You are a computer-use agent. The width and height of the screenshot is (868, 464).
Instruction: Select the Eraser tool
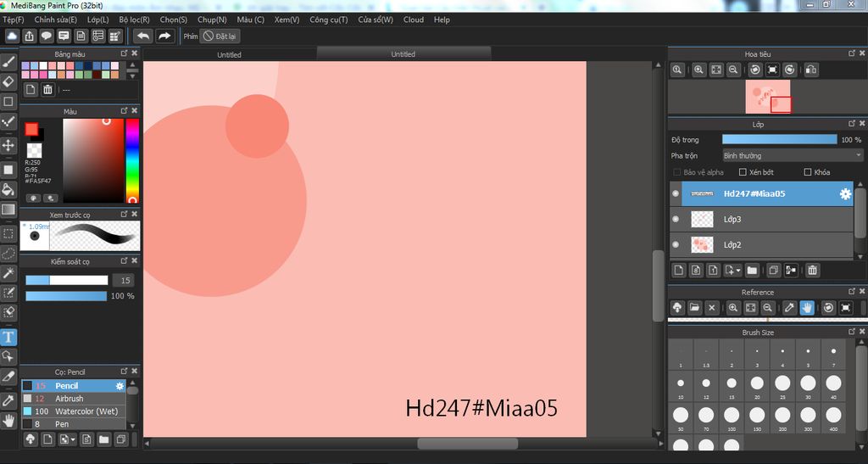8,82
